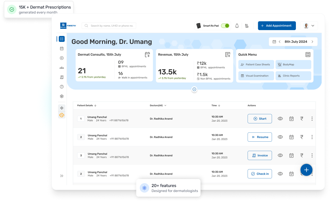Collapse the dashboard summary panel chevron
The width and height of the screenshot is (331, 202).
point(194,89)
